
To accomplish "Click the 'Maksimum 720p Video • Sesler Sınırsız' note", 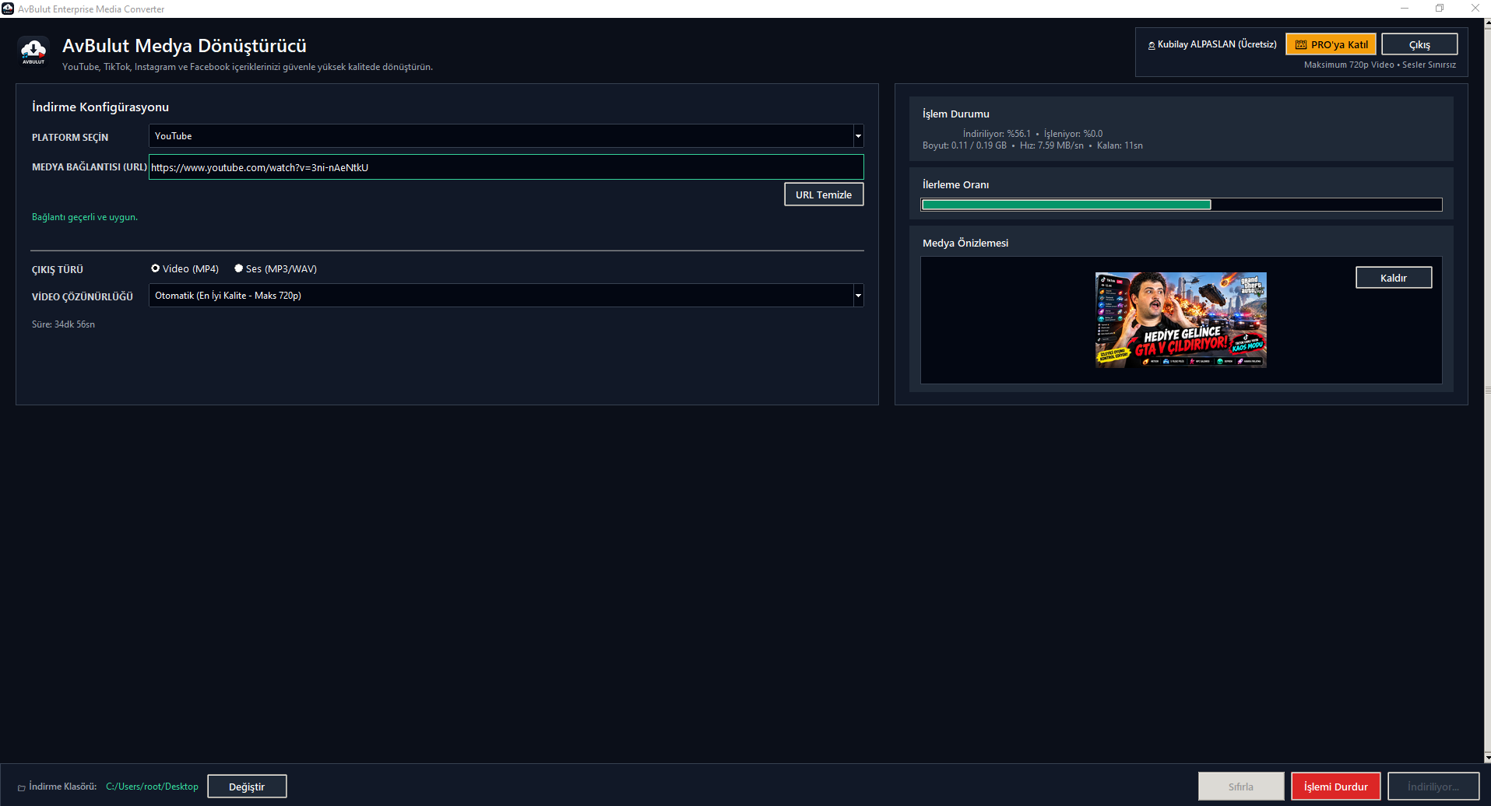I will pyautogui.click(x=1380, y=65).
